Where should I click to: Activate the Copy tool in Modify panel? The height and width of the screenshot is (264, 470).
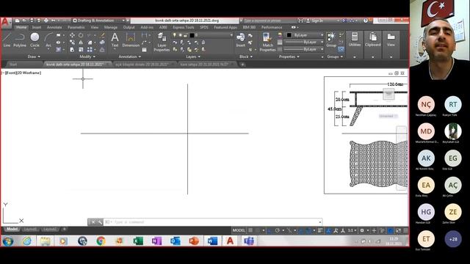(72, 43)
